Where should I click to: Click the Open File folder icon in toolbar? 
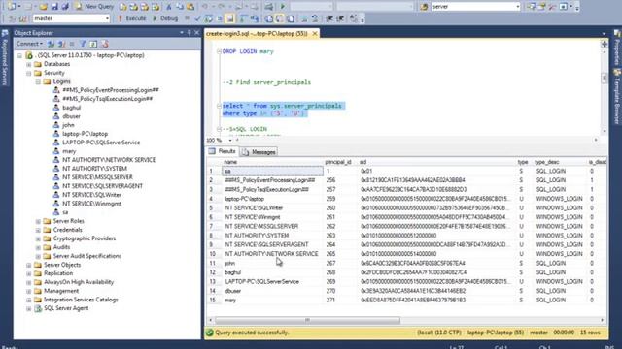click(43, 7)
